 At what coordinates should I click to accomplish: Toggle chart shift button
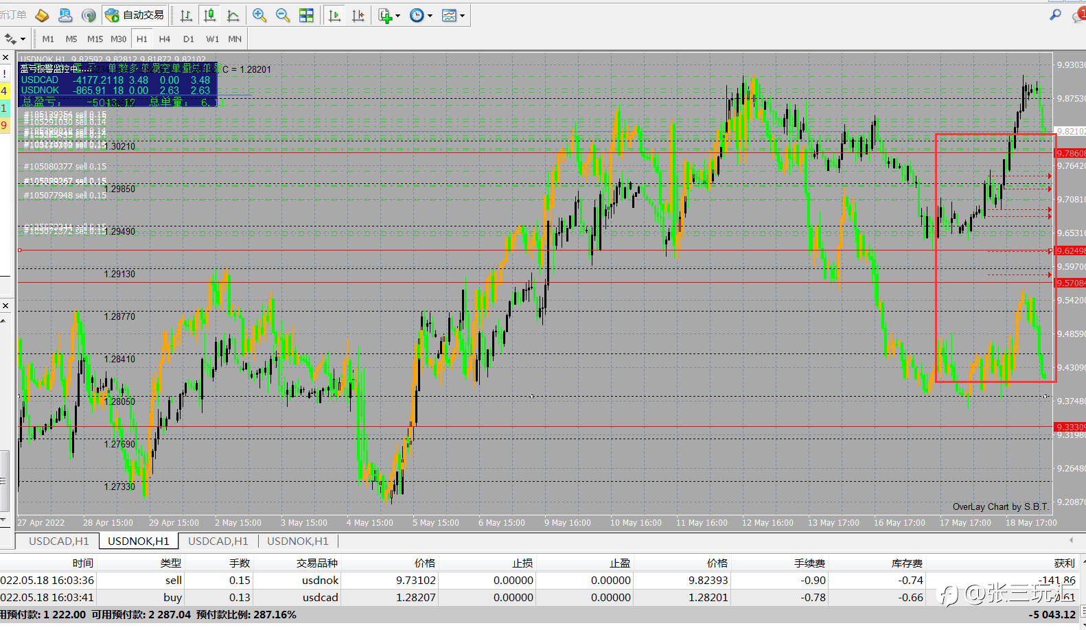tap(358, 15)
